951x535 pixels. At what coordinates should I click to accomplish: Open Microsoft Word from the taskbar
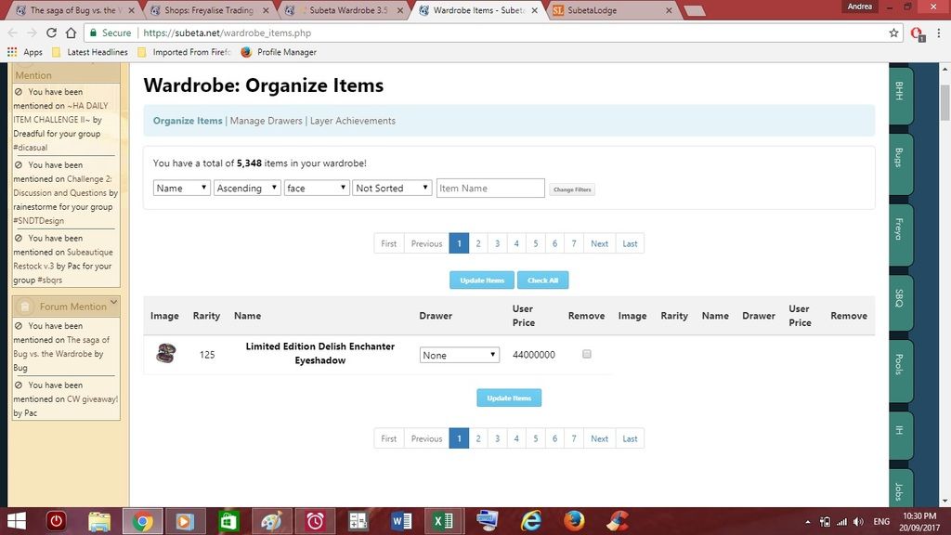click(x=401, y=521)
